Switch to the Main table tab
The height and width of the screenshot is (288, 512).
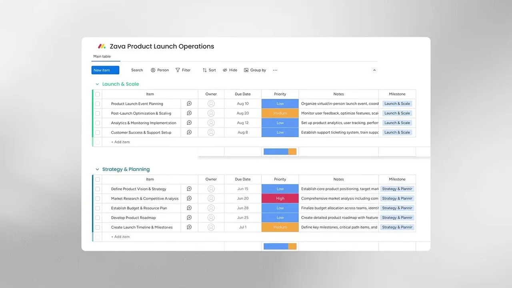102,56
